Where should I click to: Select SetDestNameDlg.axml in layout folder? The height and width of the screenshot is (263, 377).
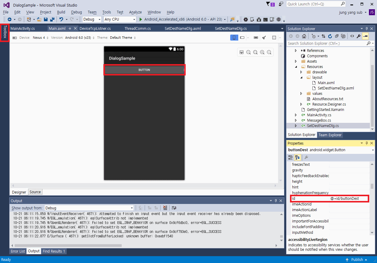pos(336,88)
